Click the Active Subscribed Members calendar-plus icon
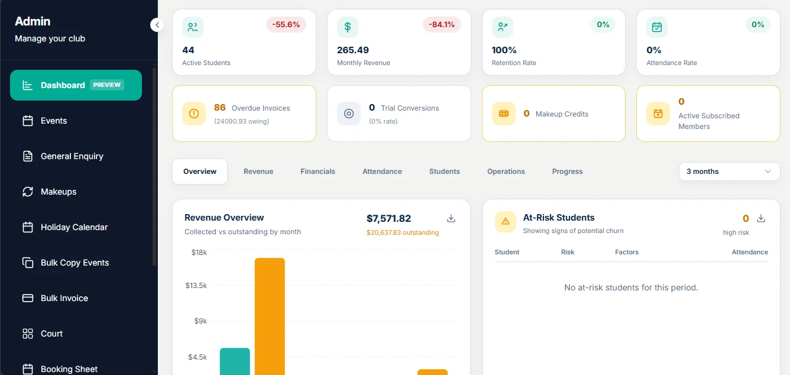 click(x=658, y=114)
